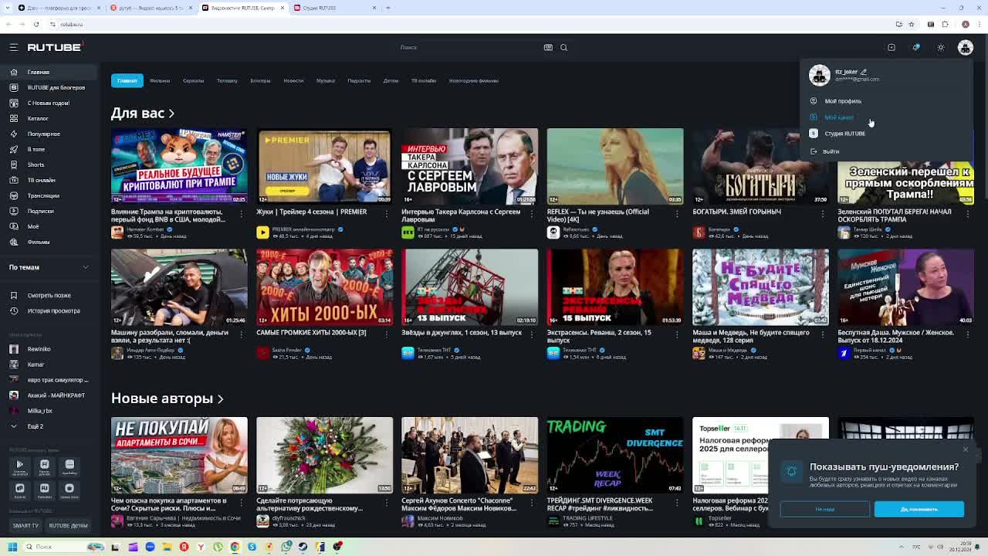The height and width of the screenshot is (556, 988).
Task: Go to Главная in the sidebar
Action: coord(39,72)
